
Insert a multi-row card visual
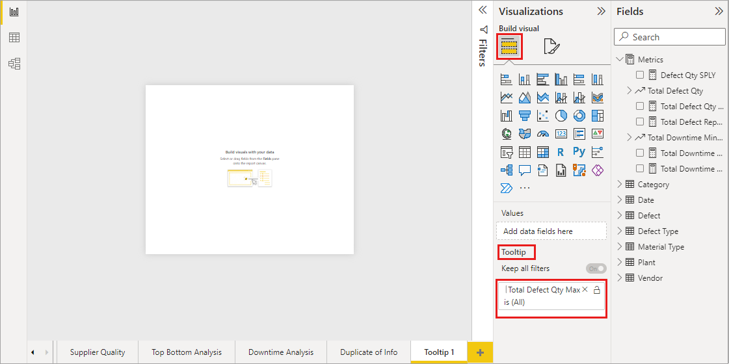click(579, 134)
